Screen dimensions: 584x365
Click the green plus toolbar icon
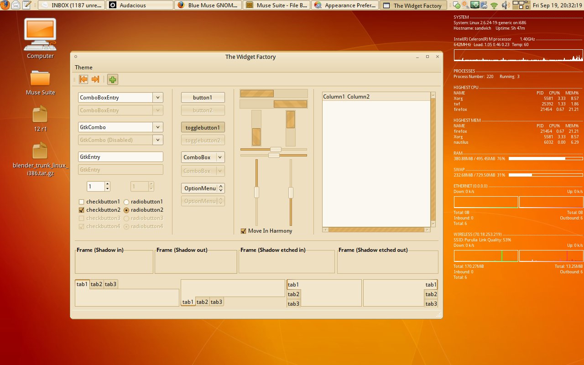click(x=113, y=79)
